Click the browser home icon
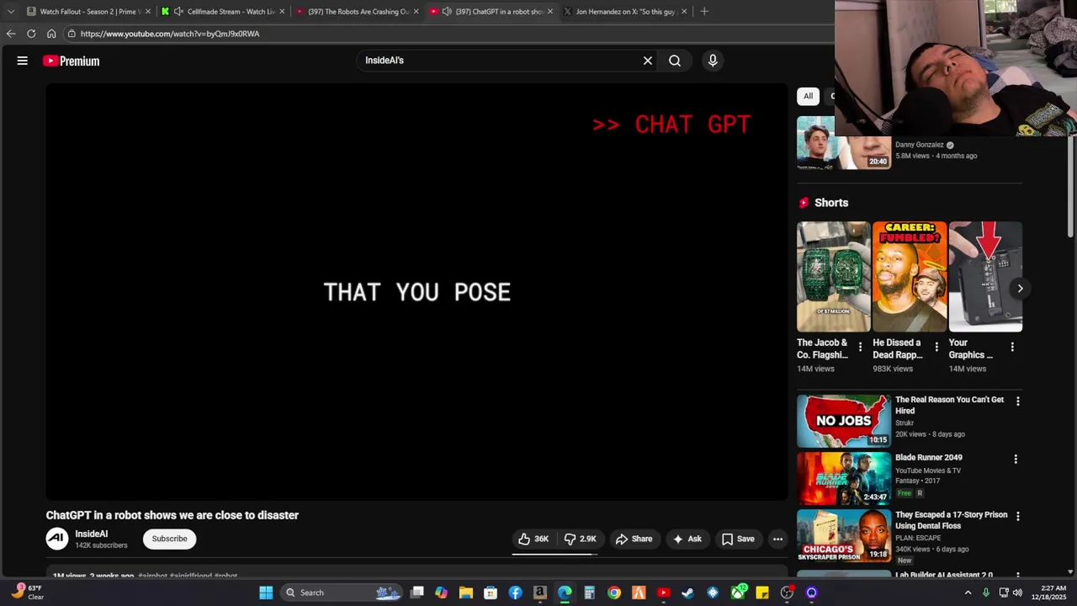Viewport: 1077px width, 606px height. 51,34
